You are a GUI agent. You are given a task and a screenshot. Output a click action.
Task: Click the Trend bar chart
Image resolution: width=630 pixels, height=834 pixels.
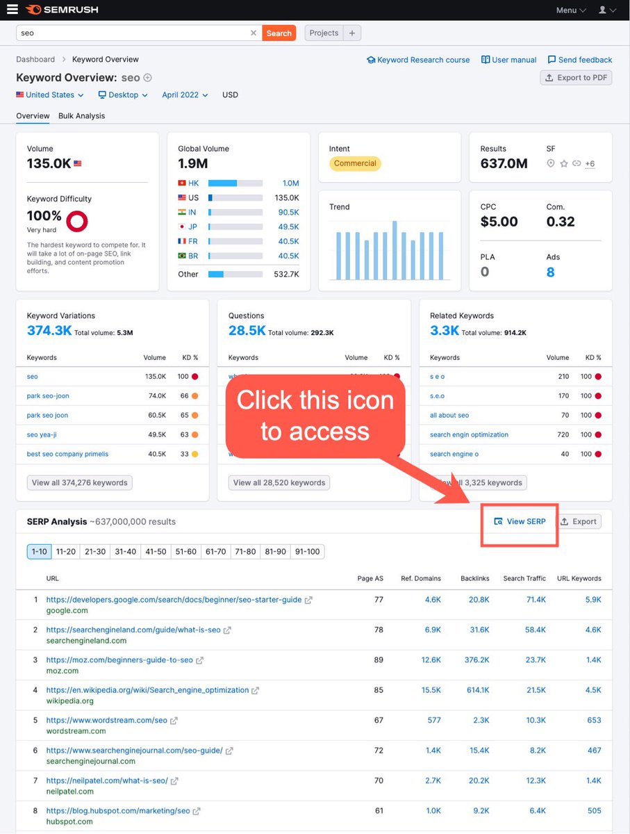pos(390,251)
